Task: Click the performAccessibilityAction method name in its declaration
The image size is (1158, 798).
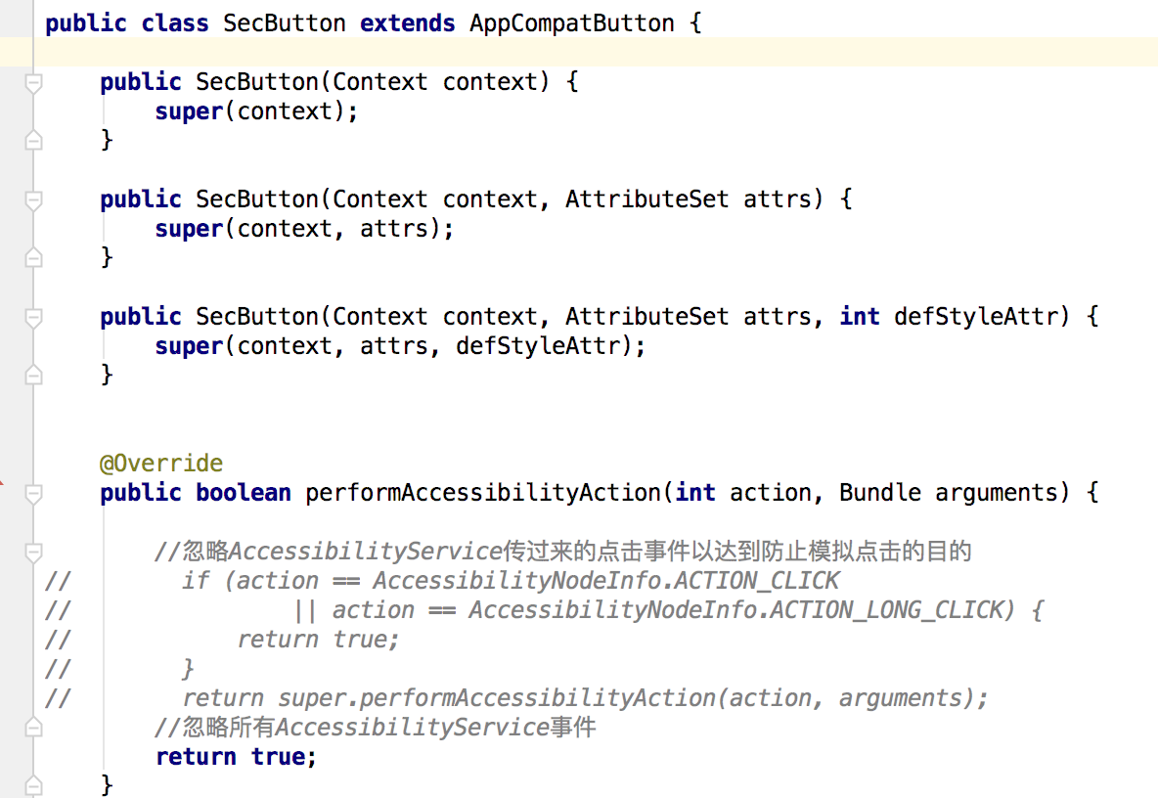Action: [483, 493]
